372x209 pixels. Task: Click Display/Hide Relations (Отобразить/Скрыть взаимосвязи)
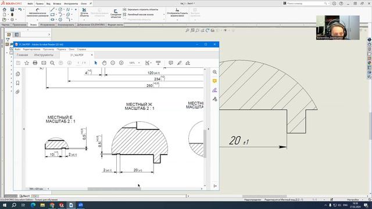[x=177, y=13]
